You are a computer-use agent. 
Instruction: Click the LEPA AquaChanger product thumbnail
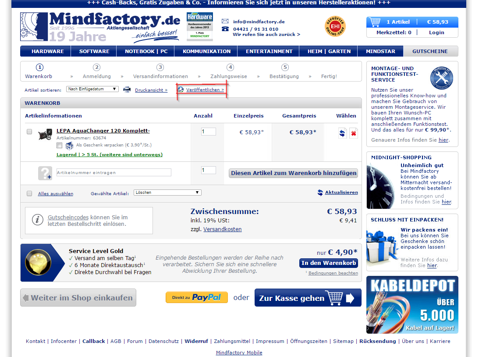coord(45,135)
